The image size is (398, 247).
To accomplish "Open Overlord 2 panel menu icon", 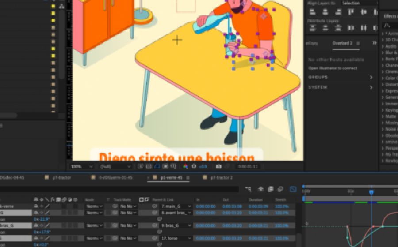I will coord(358,44).
